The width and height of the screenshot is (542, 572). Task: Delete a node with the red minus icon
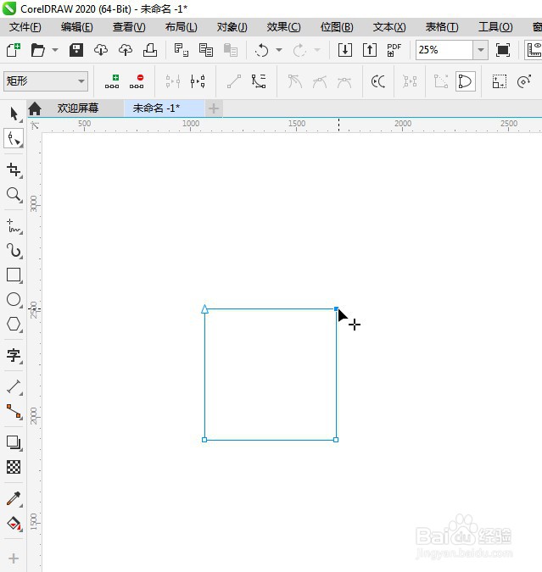pos(137,81)
